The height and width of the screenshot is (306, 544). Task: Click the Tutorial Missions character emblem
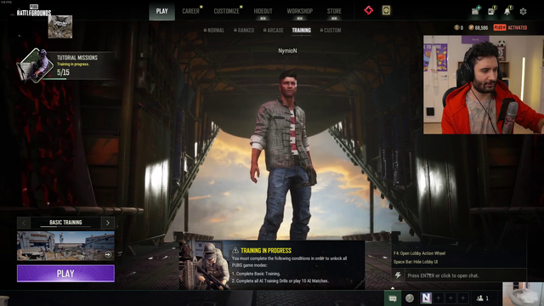(x=36, y=65)
